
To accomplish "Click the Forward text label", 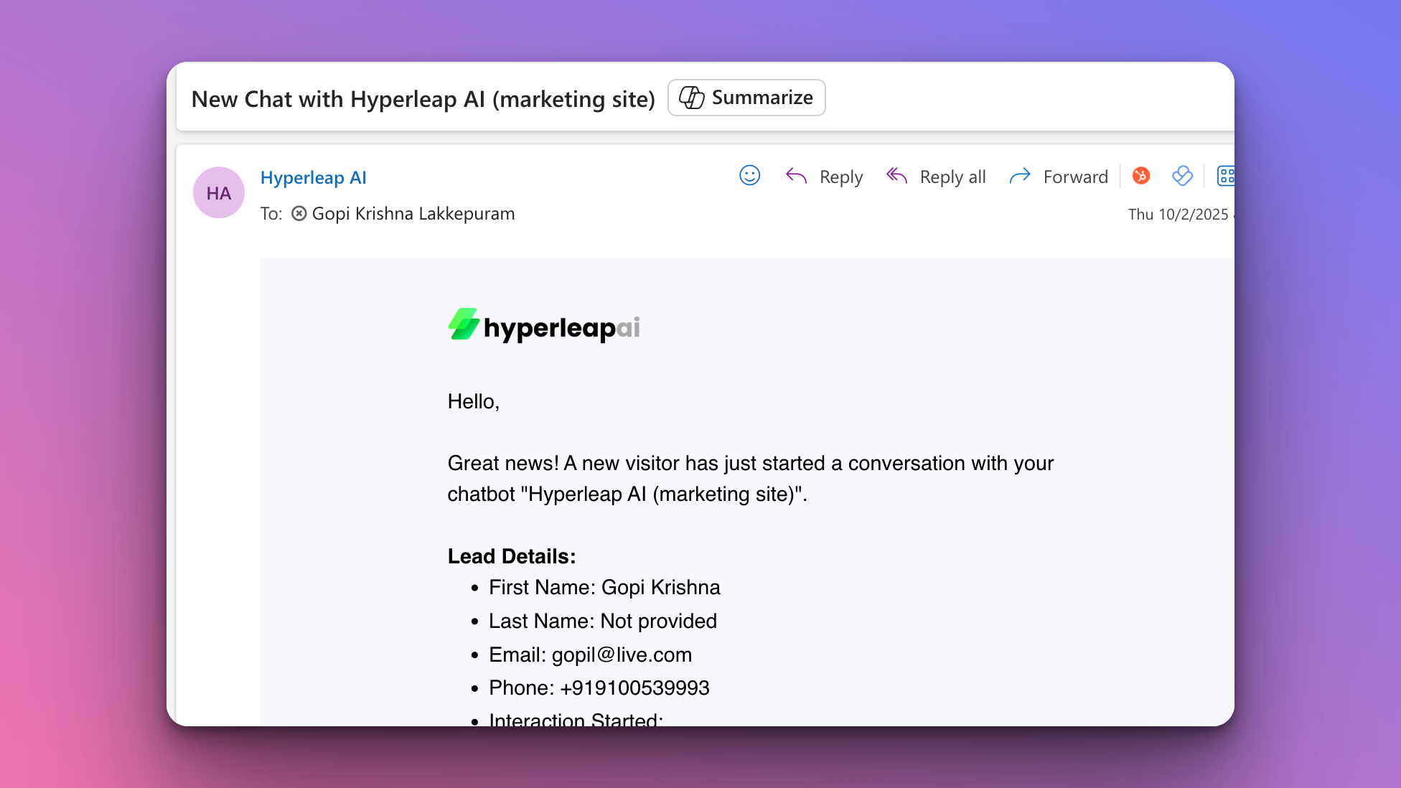I will pyautogui.click(x=1075, y=177).
